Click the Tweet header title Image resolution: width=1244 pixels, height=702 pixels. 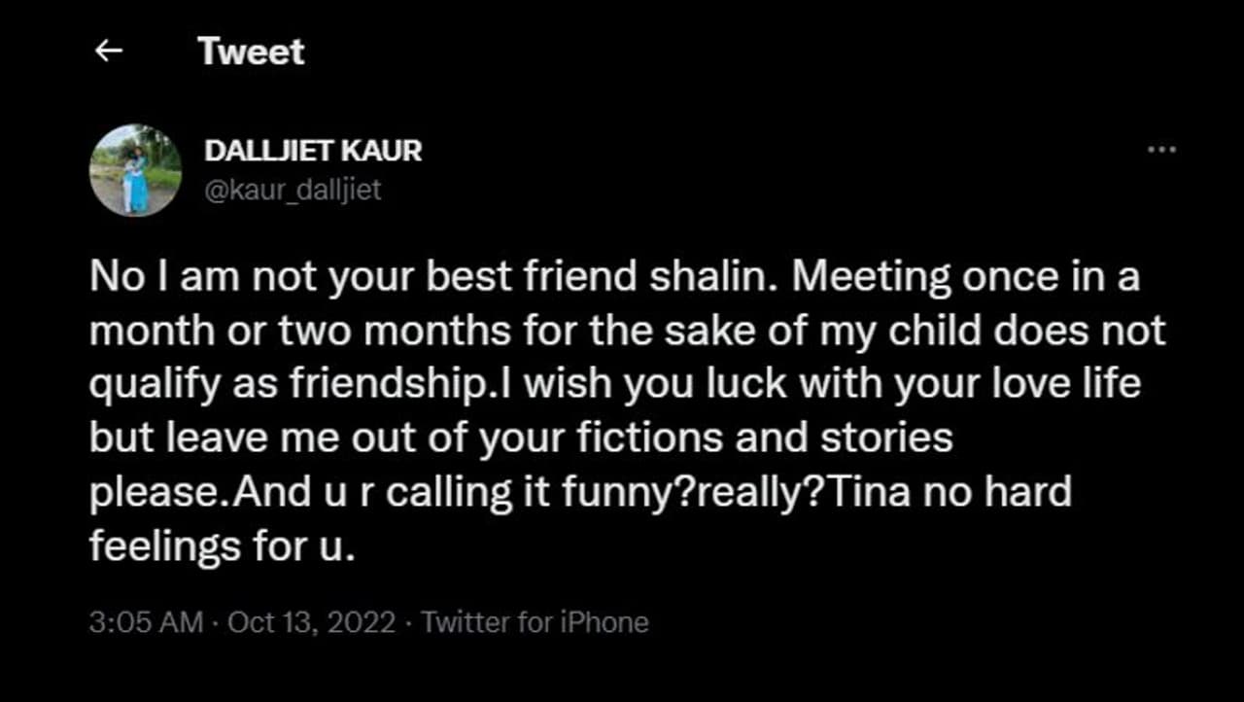point(251,51)
